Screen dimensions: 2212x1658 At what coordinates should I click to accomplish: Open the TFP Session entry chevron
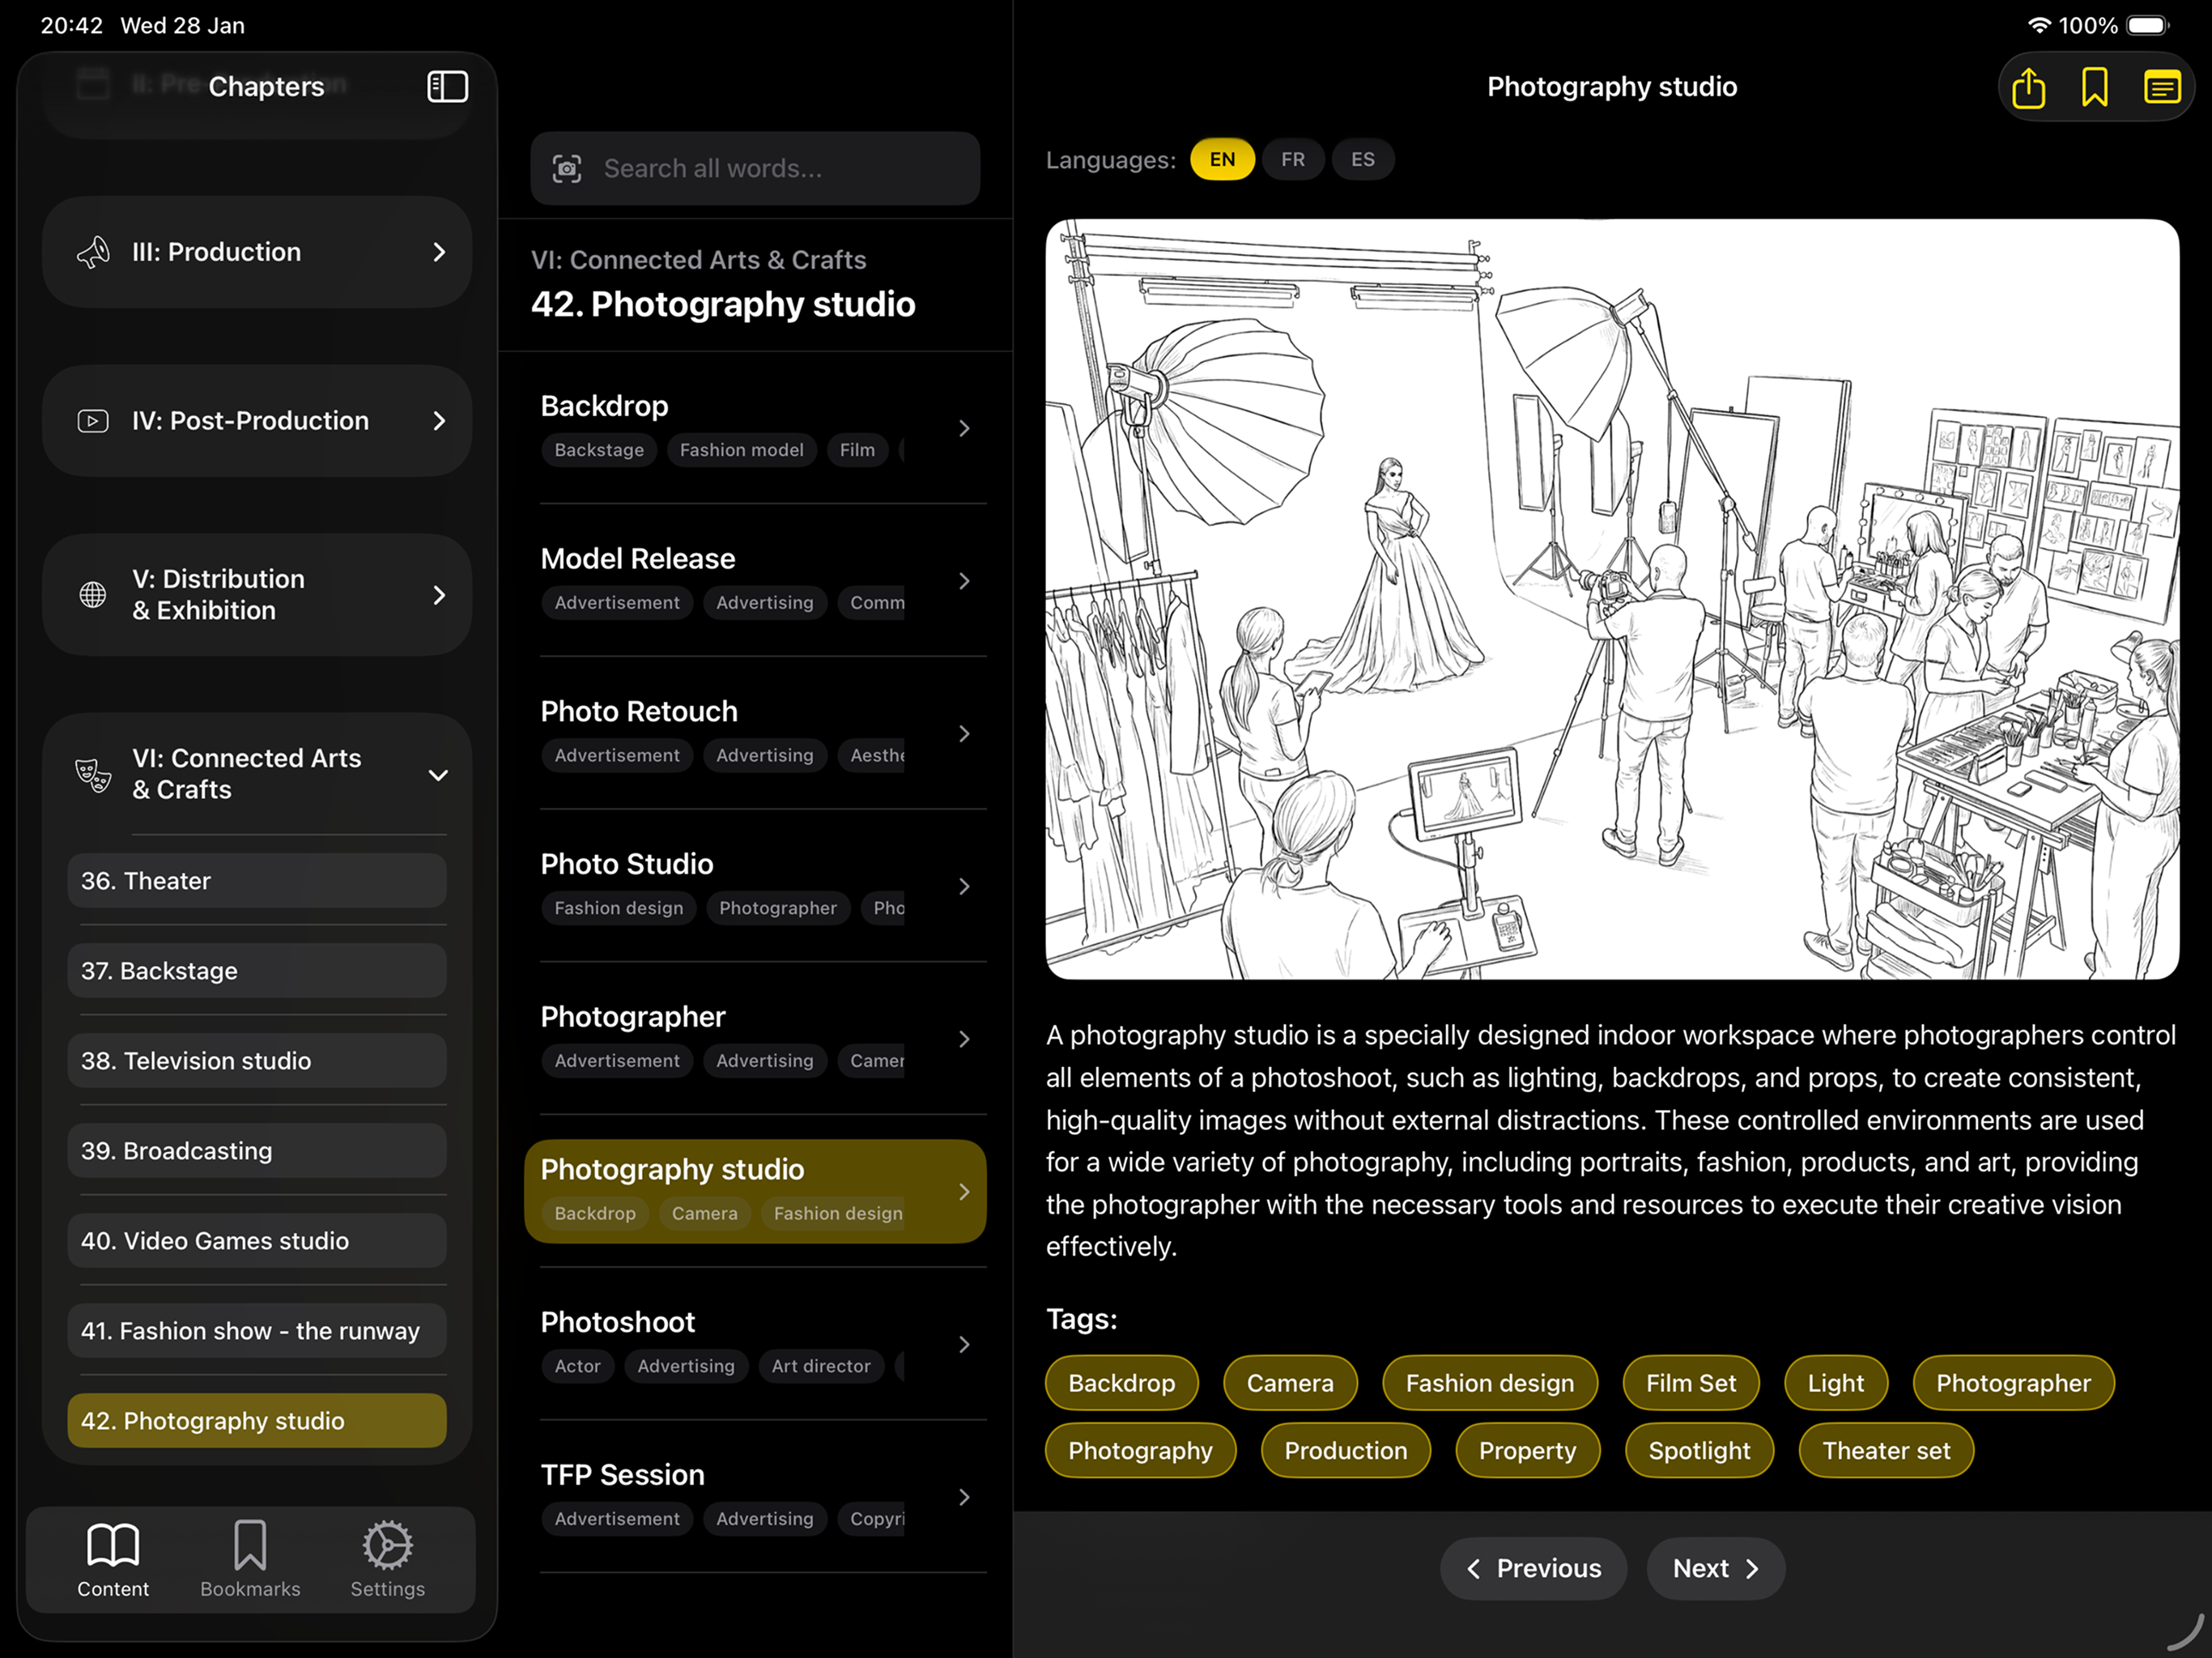[x=964, y=1497]
